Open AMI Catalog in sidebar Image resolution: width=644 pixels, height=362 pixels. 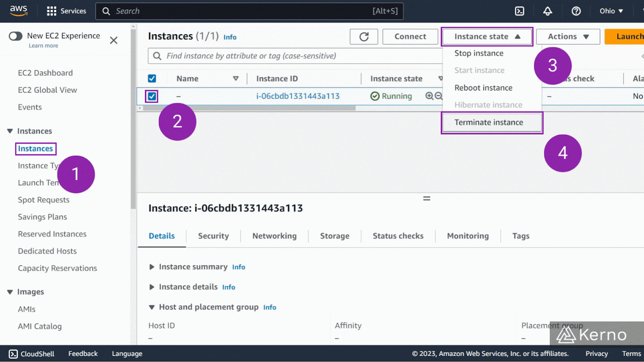40,327
